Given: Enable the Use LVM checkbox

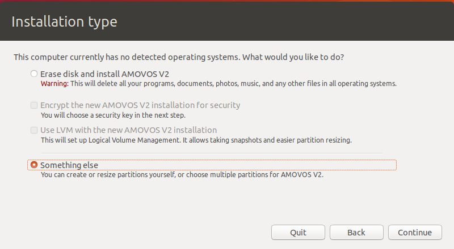Looking at the screenshot, I should tap(34, 130).
